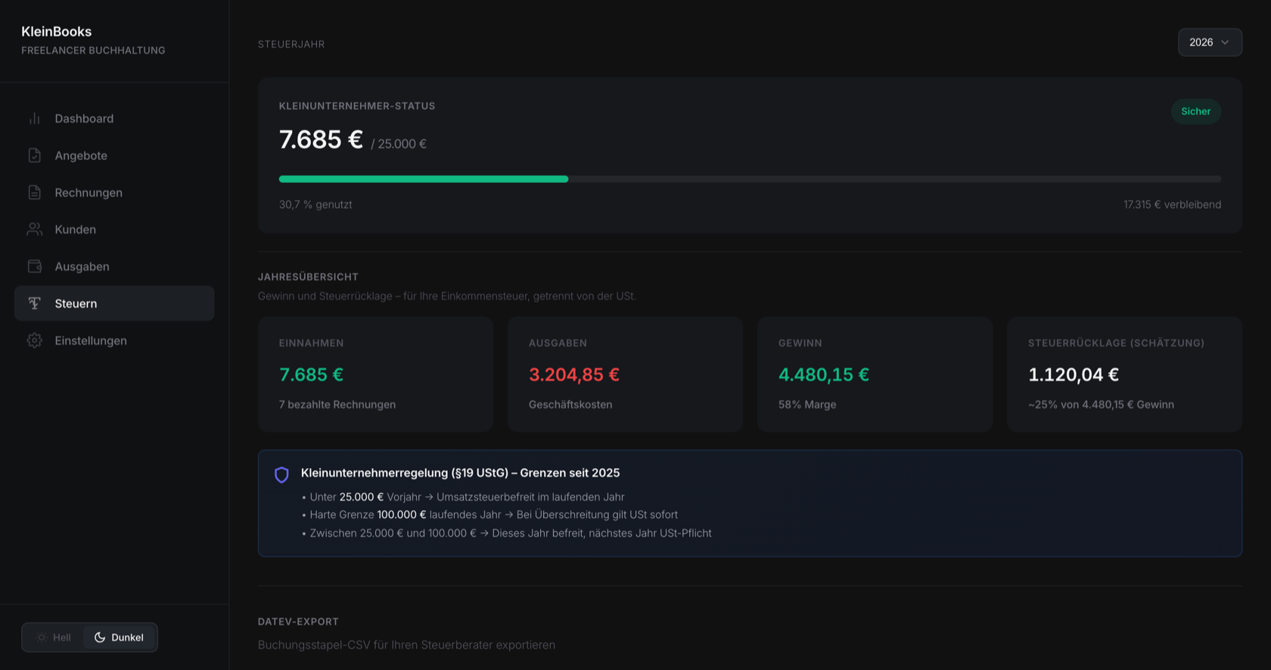1271x670 pixels.
Task: Open the 2026 Steuerjahr dropdown
Action: (1210, 42)
